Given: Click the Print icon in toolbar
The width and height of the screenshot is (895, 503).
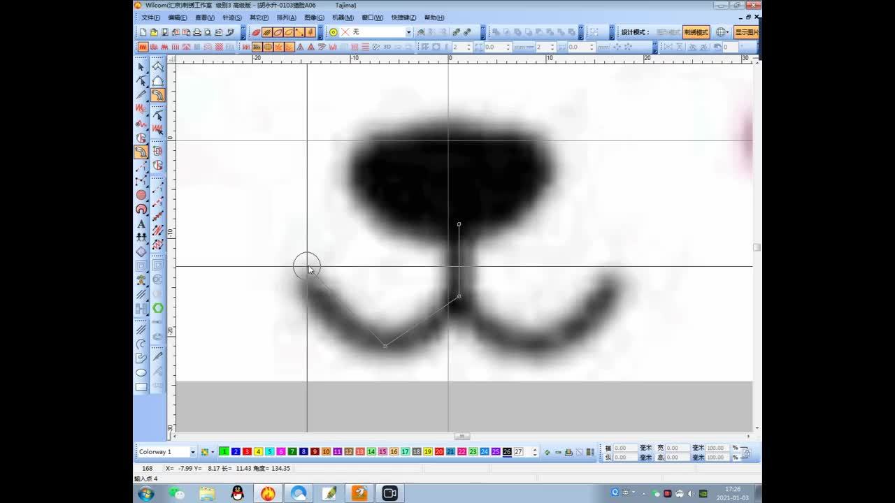Looking at the screenshot, I should click(197, 32).
